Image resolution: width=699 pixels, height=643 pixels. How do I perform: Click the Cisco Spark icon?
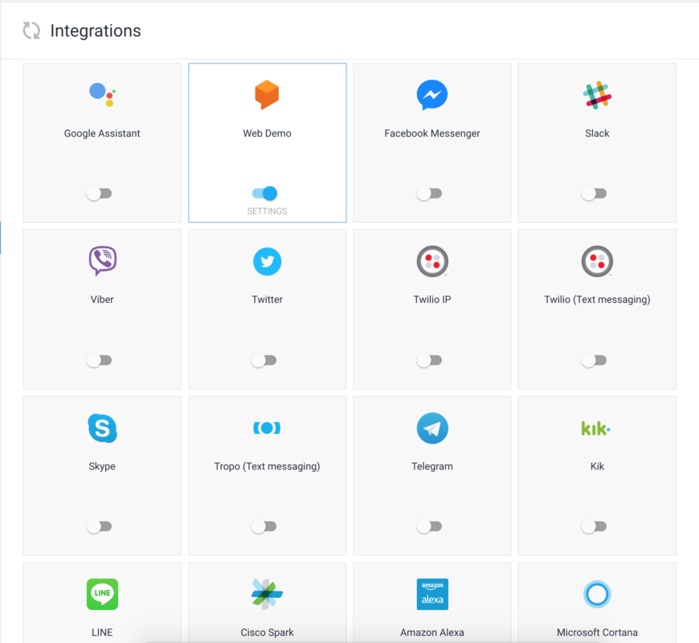267,595
